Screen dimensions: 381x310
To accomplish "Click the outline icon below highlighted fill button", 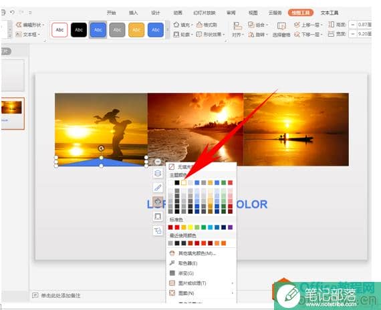I will point(158,216).
